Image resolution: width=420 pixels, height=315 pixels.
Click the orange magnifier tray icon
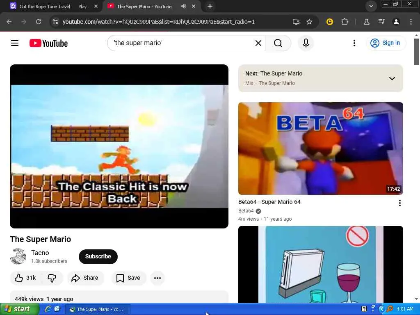click(x=390, y=309)
